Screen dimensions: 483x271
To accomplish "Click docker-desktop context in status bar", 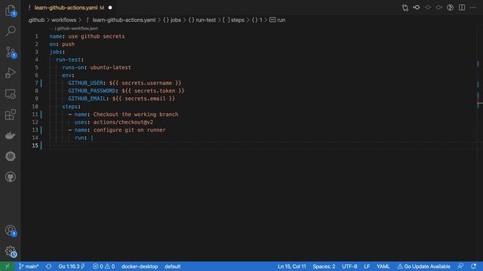I will (x=140, y=266).
